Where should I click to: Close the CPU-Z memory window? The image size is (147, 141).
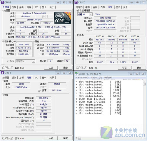pyautogui.click(x=70, y=73)
